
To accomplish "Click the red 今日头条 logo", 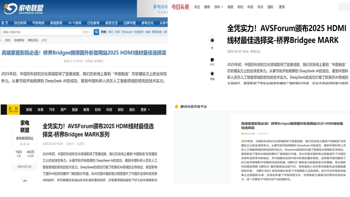I will click(x=180, y=7).
